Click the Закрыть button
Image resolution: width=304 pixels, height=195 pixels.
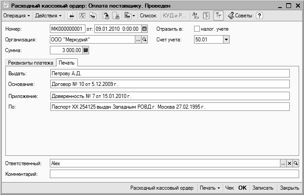click(289, 188)
